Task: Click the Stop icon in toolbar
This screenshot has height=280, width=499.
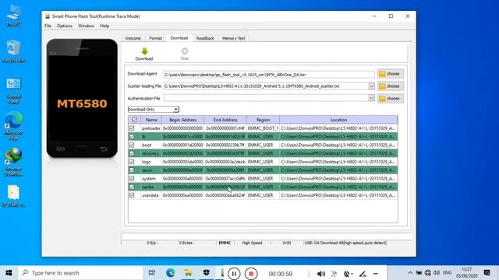Action: [x=185, y=51]
